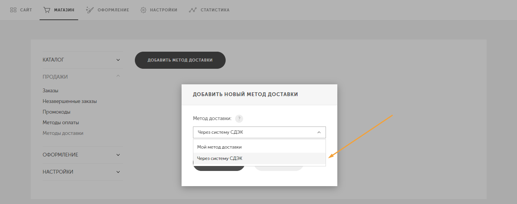Toggle the Метод доставки dropdown field

pyautogui.click(x=259, y=132)
